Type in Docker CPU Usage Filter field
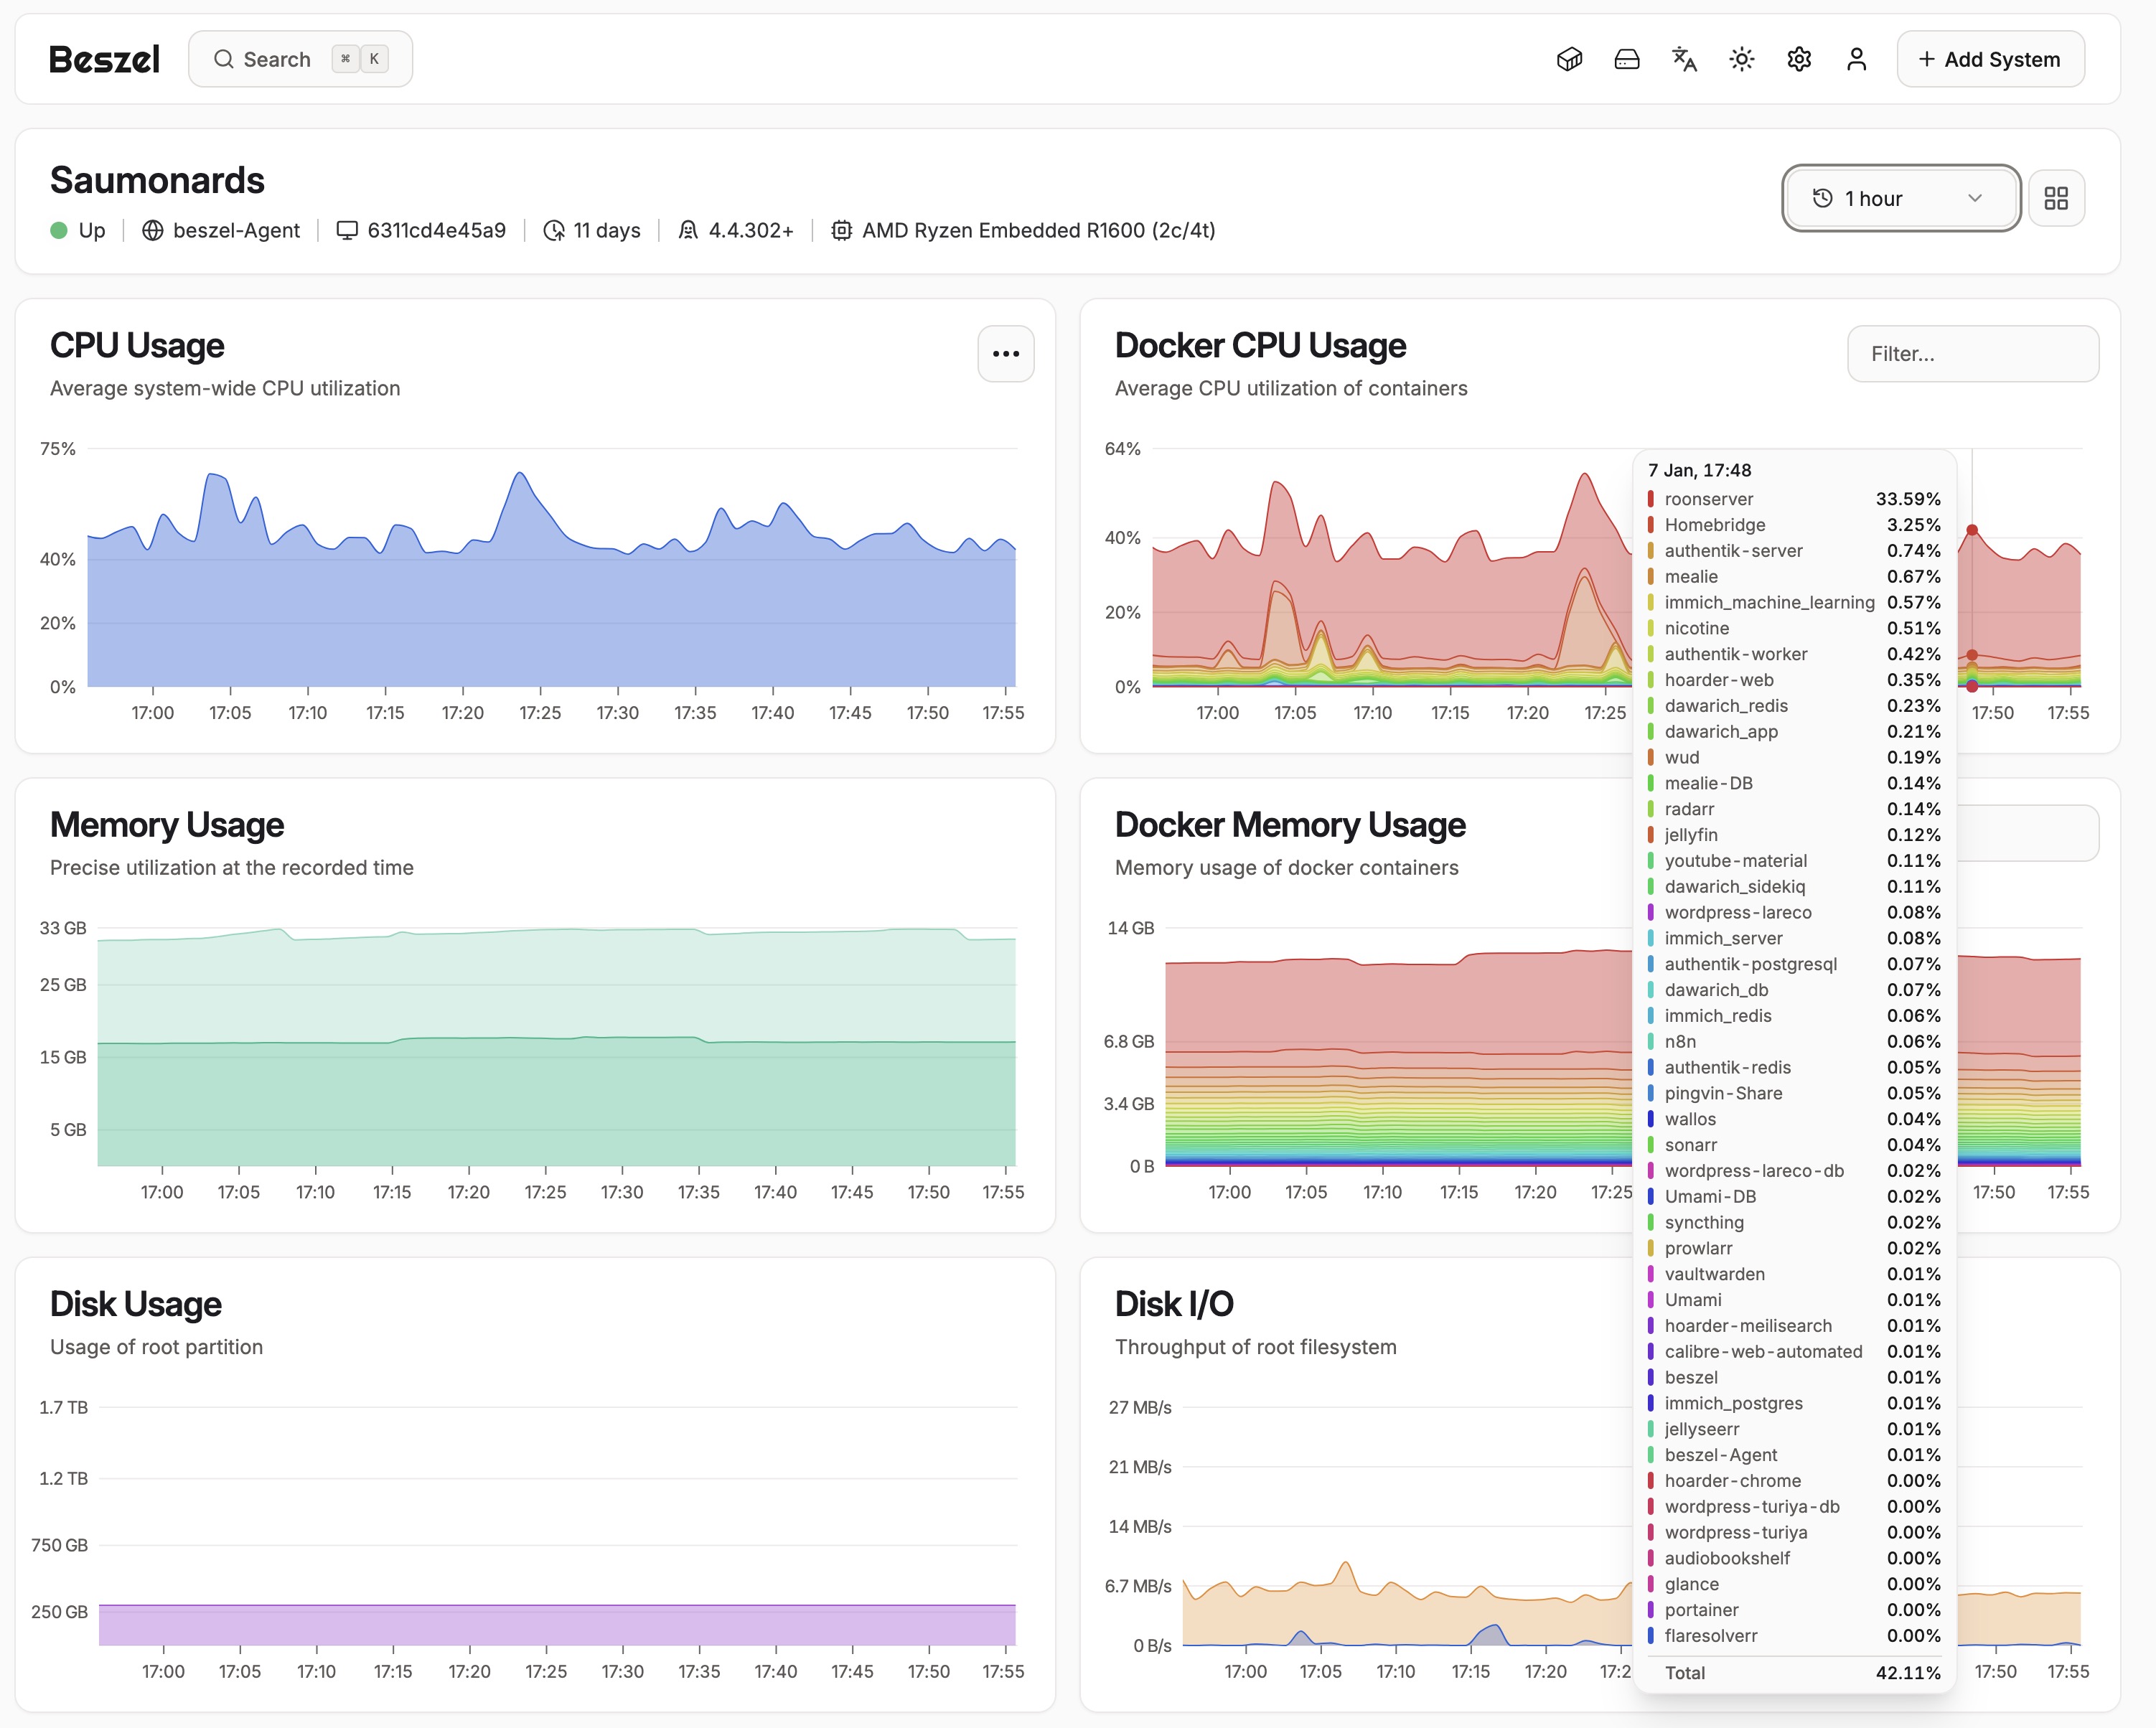2156x1728 pixels. (1972, 354)
